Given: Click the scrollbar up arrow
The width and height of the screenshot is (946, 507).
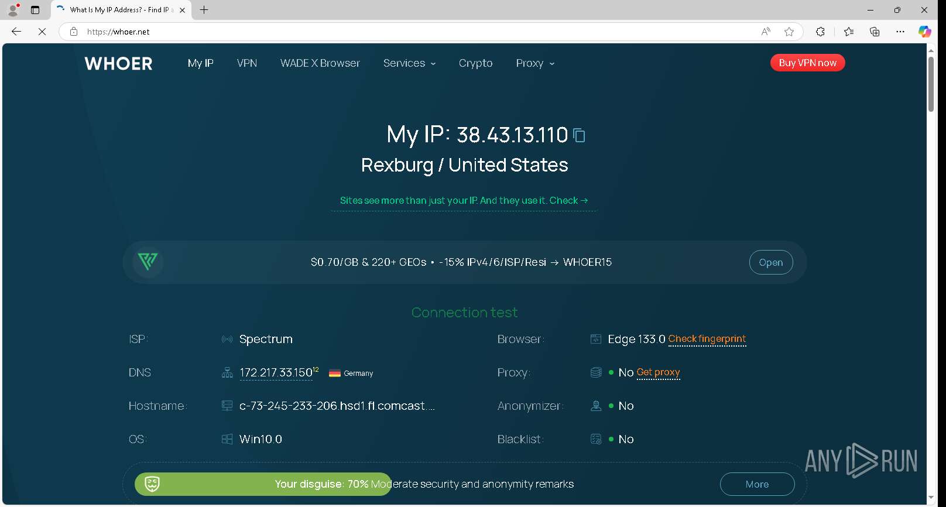Looking at the screenshot, I should pyautogui.click(x=931, y=50).
